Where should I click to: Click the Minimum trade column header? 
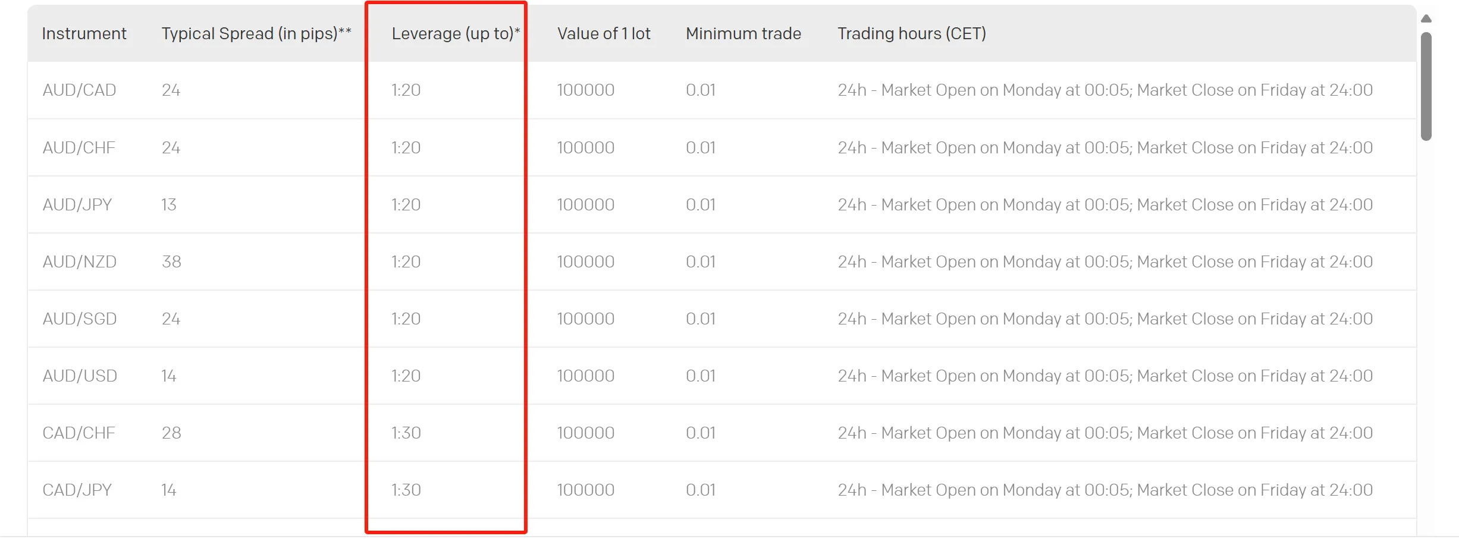tap(743, 33)
